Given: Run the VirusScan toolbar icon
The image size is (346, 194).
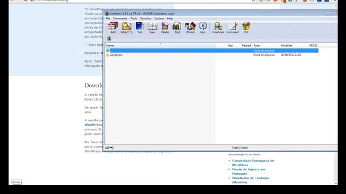Looking at the screenshot, I should click(x=218, y=27).
